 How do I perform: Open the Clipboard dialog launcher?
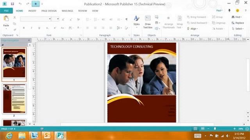coord(17,35)
